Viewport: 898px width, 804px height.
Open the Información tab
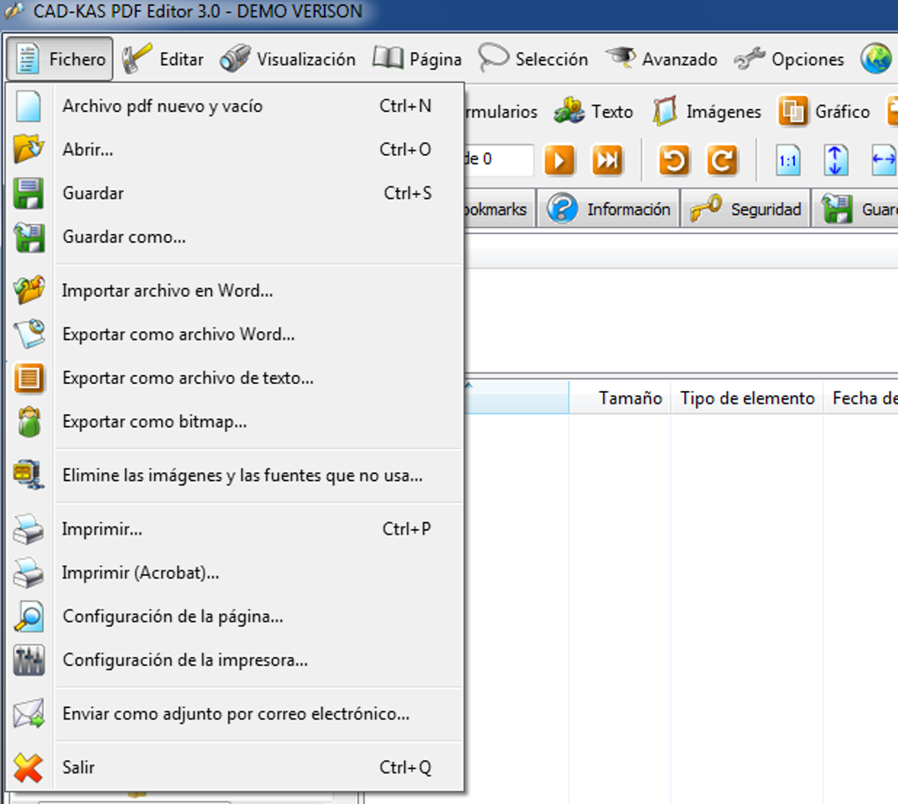pyautogui.click(x=608, y=209)
